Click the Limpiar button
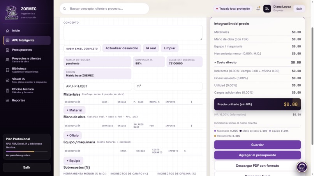 [x=169, y=48]
